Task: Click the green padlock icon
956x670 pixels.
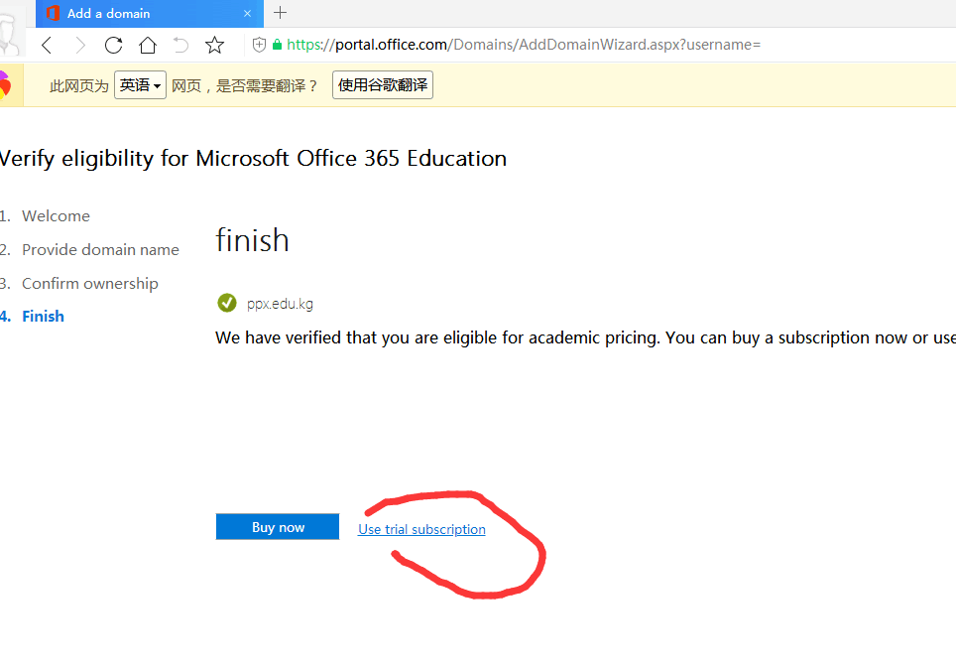Action: [278, 45]
